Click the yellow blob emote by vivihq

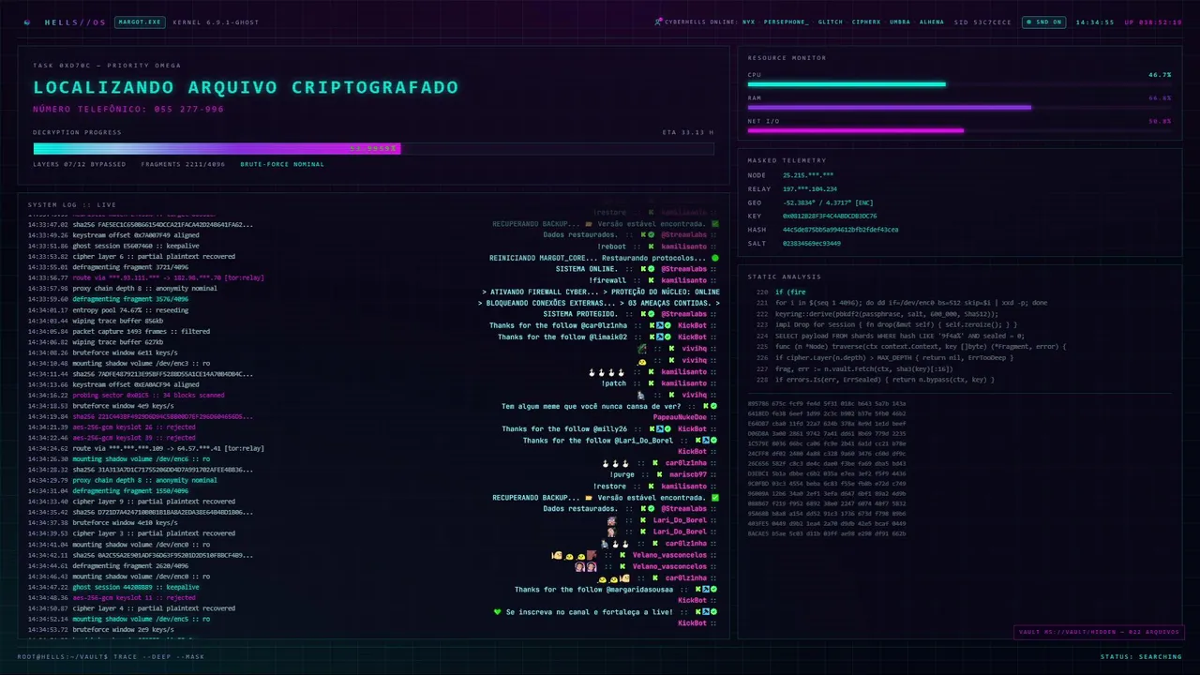[x=642, y=361]
